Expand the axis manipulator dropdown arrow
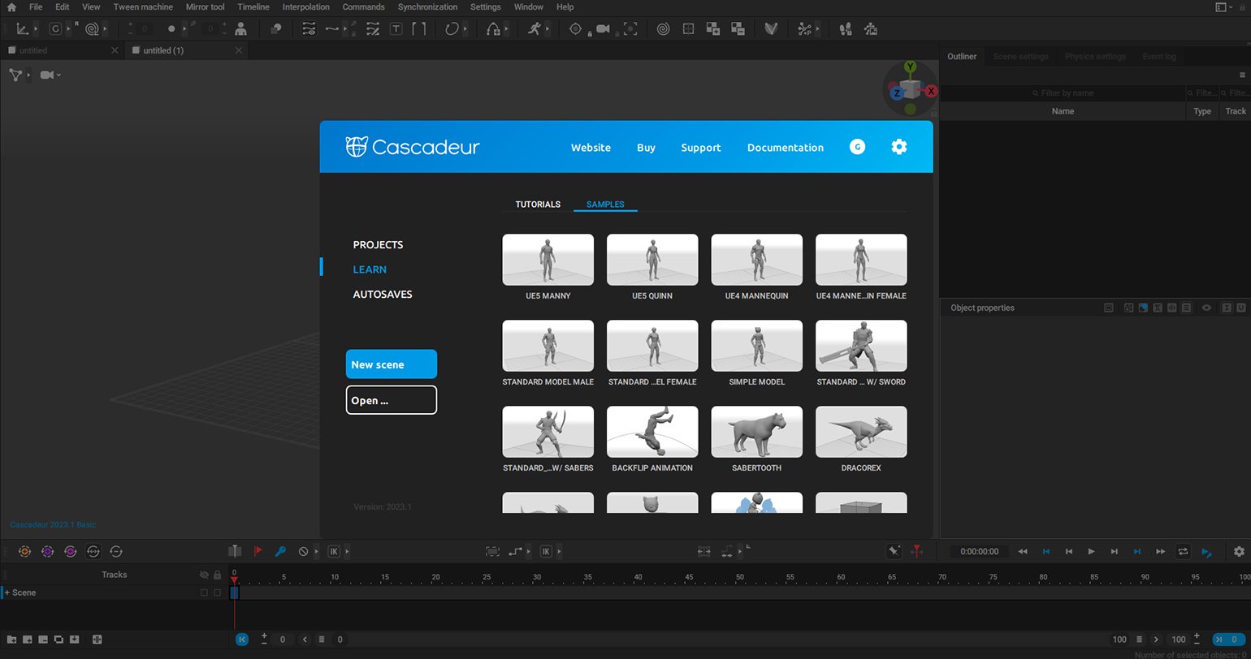 click(37, 28)
